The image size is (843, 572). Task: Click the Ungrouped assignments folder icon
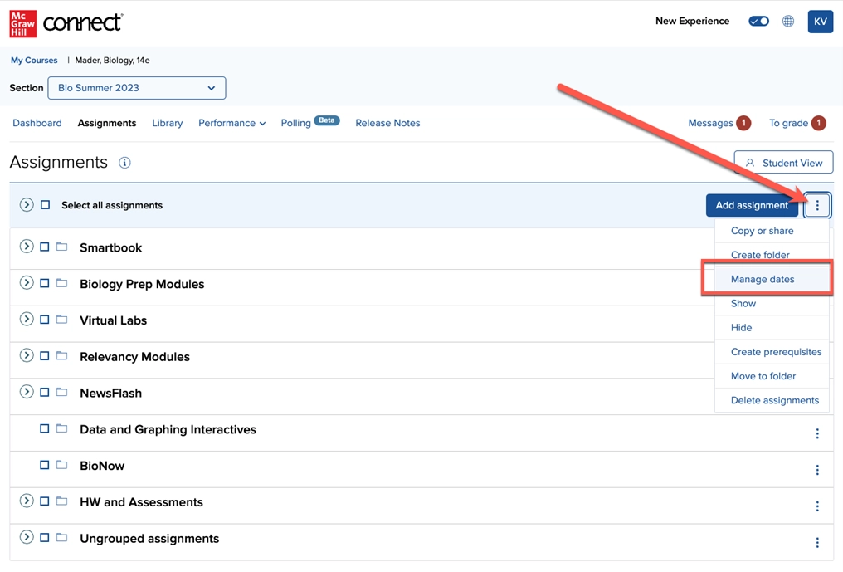point(62,537)
